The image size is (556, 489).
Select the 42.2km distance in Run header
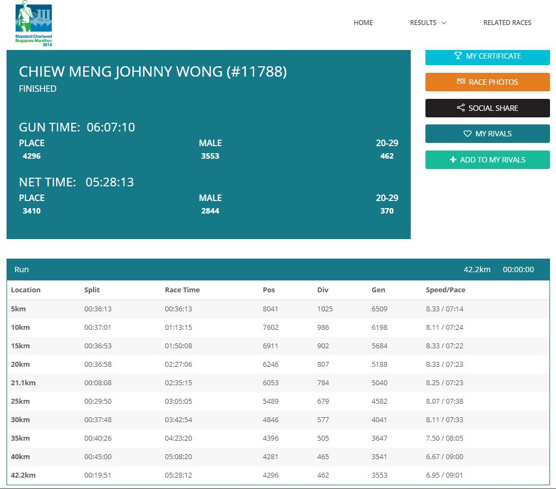tap(477, 269)
